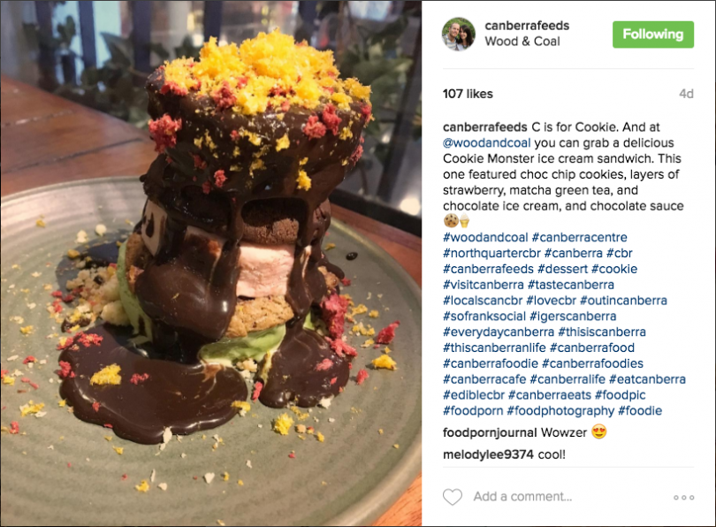Click the ice cream sandwich photo
Screen dimensions: 716x527
pos(210,263)
